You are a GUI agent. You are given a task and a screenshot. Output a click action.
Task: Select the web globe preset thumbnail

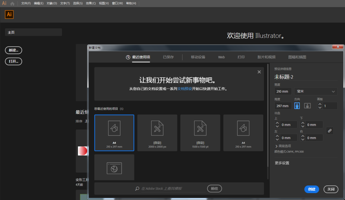[x=114, y=168]
